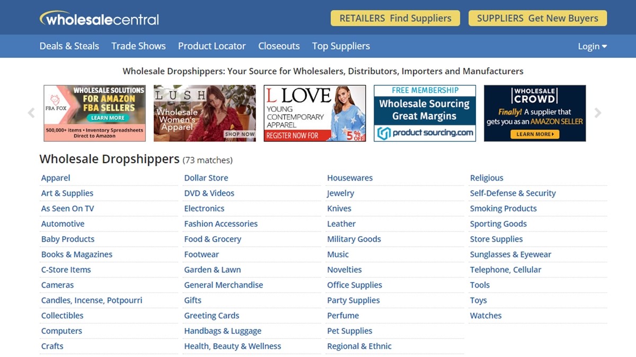Open Books & Magazines category
The height and width of the screenshot is (357, 636).
click(77, 255)
